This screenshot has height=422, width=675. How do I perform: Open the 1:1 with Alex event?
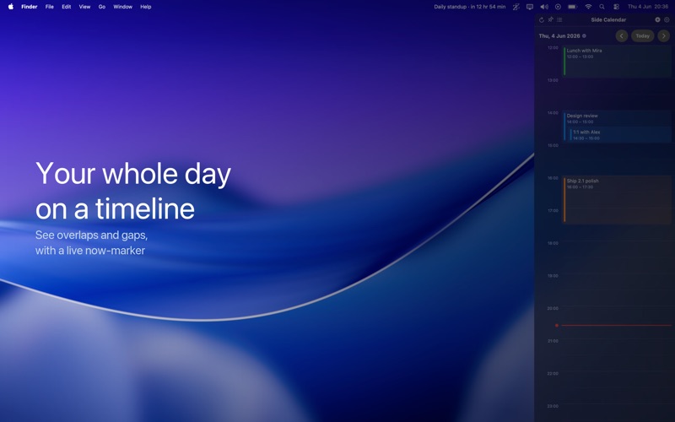tap(620, 134)
